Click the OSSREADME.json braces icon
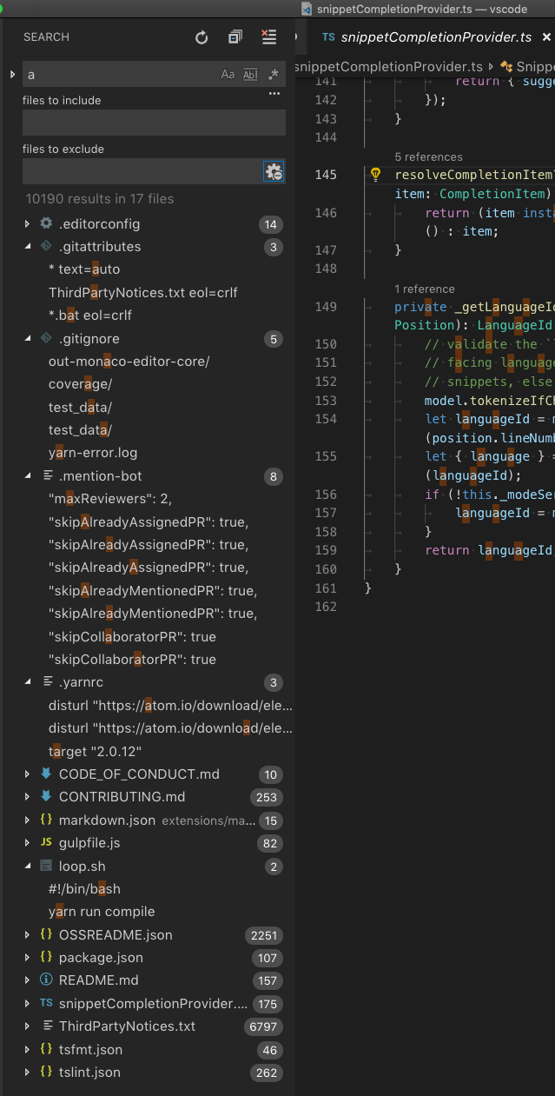Image resolution: width=555 pixels, height=1096 pixels. (x=46, y=933)
